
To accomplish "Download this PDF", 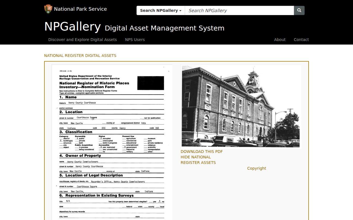I will pos(202,152).
